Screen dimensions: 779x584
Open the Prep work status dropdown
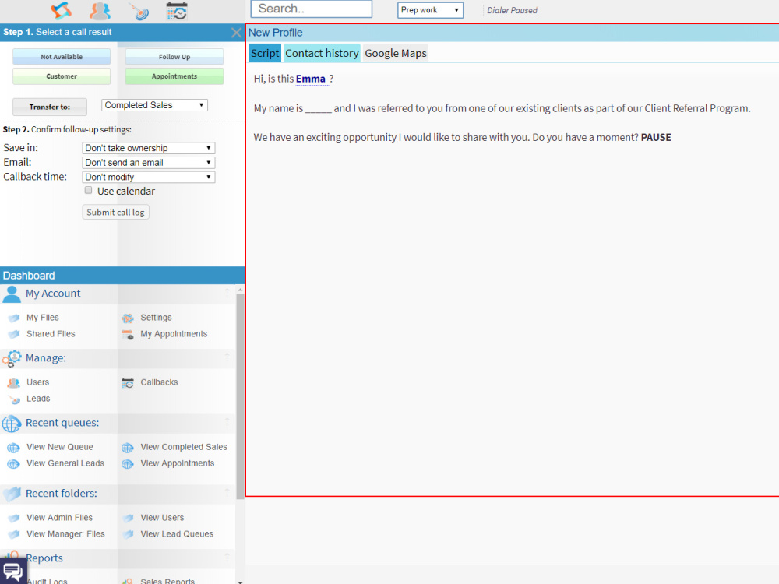tap(430, 10)
